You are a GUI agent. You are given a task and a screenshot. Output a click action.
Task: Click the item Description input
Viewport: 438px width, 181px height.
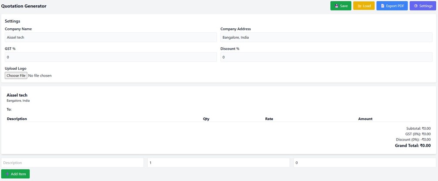click(x=72, y=163)
